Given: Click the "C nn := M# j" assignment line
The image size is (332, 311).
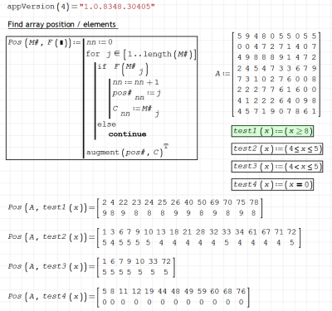Looking at the screenshot, I should (136, 110).
